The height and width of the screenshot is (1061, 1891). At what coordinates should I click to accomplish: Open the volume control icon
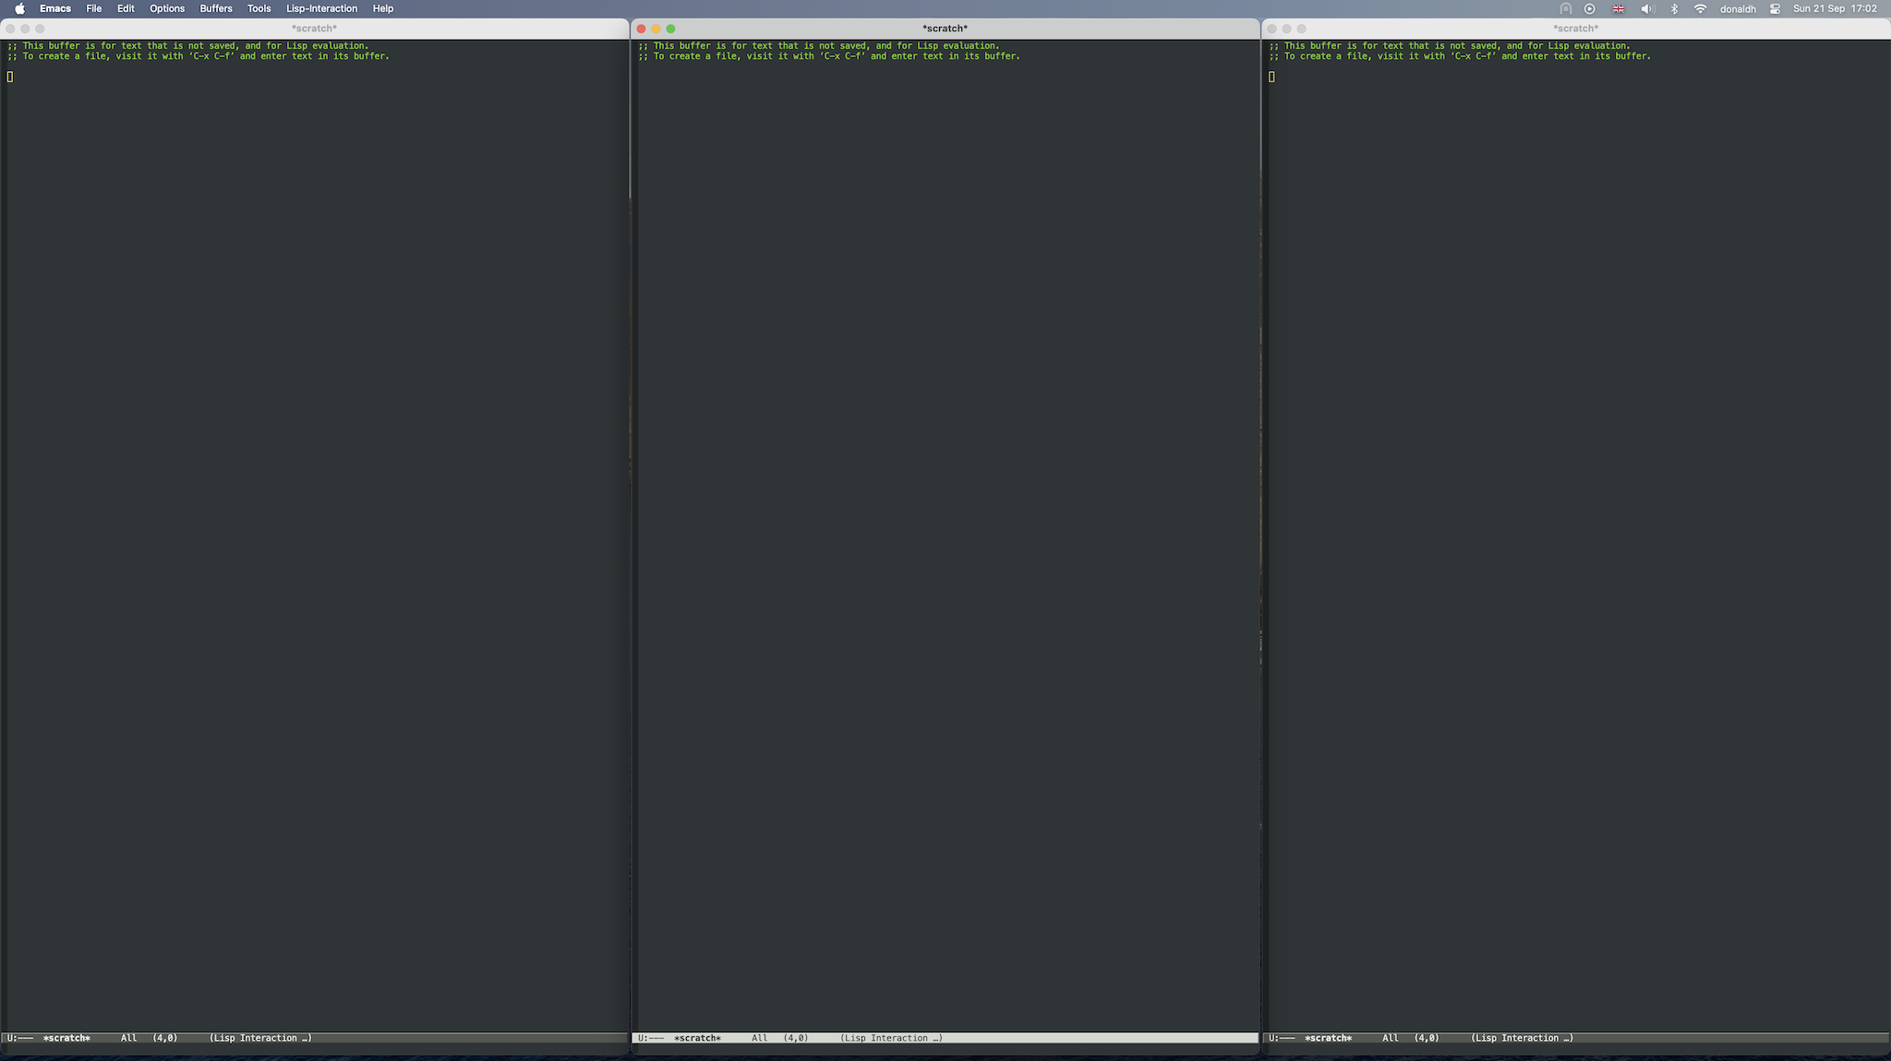pos(1647,8)
